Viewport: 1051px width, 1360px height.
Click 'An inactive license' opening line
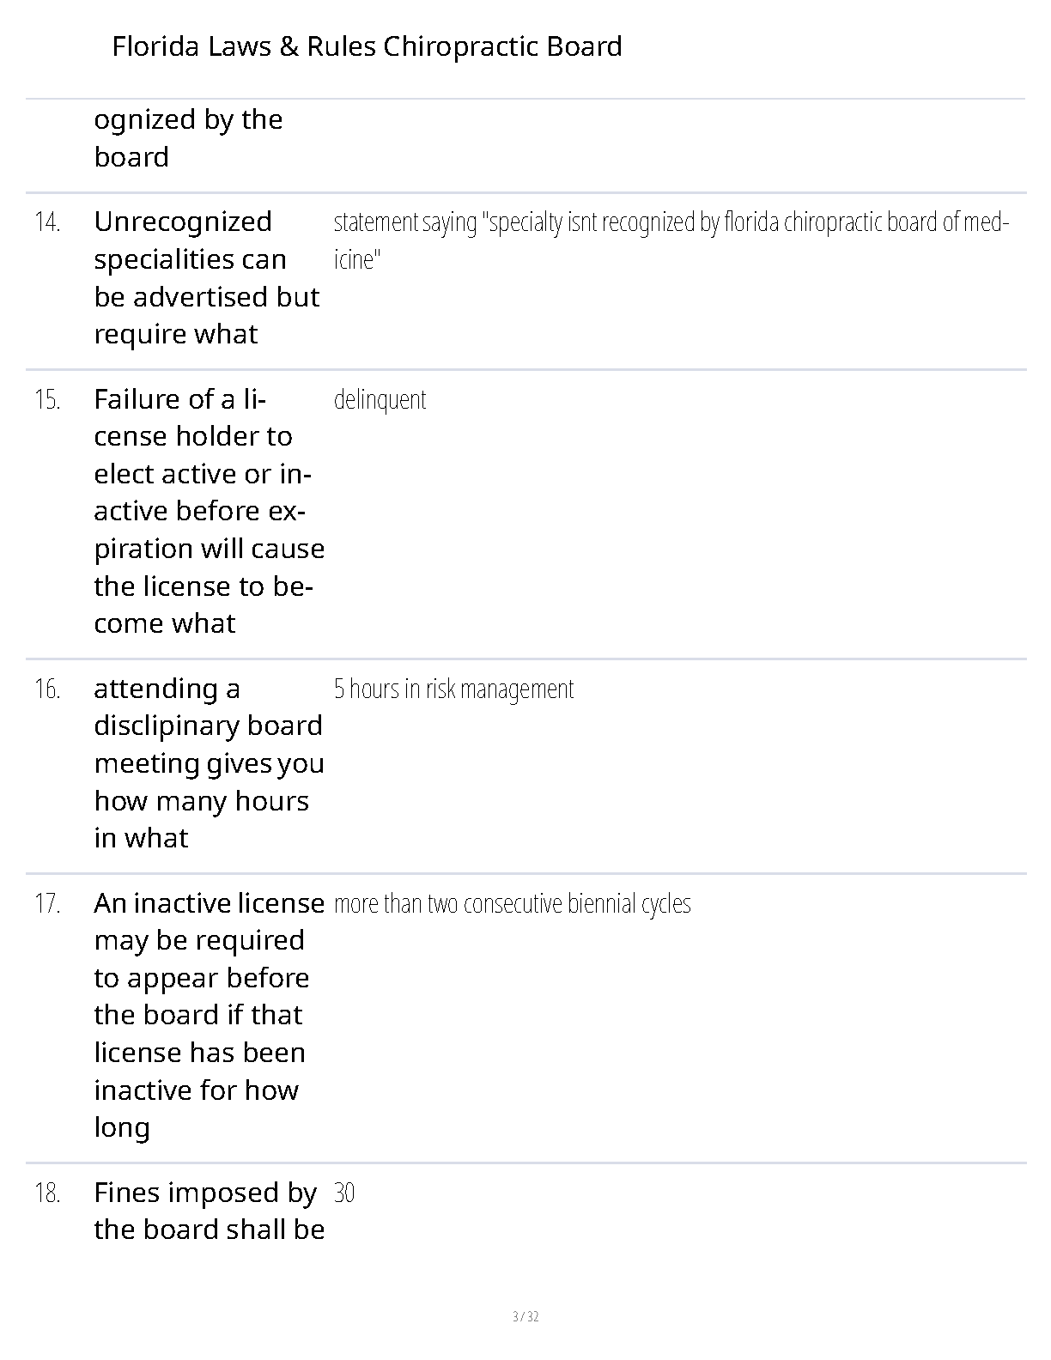tap(209, 904)
